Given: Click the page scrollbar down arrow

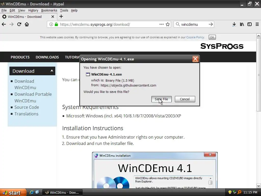Looking at the screenshot, I should (258, 186).
